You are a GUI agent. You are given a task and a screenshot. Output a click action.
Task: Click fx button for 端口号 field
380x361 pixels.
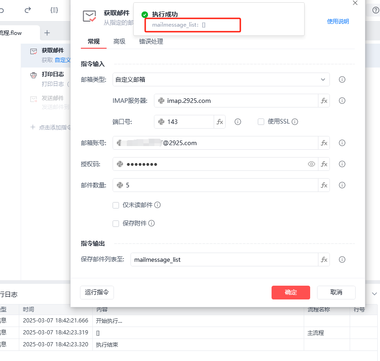220,122
